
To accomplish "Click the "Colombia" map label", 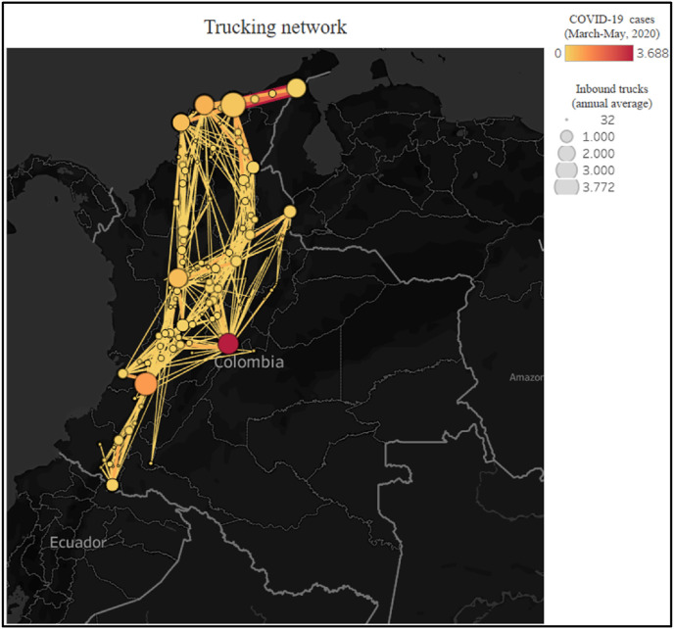I will [x=249, y=363].
